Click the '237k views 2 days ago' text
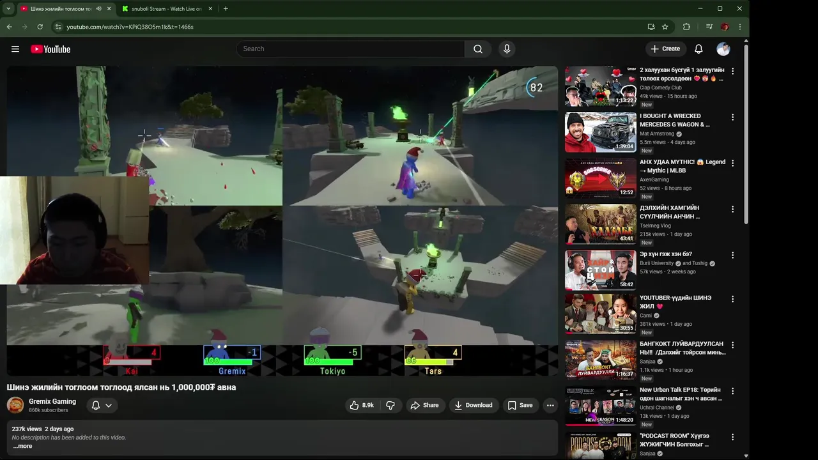Screen dimensions: 818x460 [43, 429]
